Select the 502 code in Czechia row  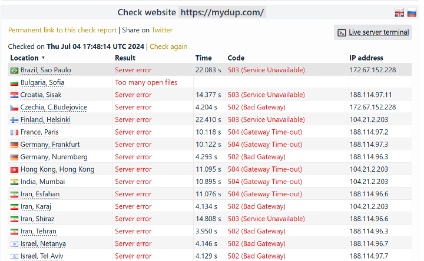tap(256, 108)
